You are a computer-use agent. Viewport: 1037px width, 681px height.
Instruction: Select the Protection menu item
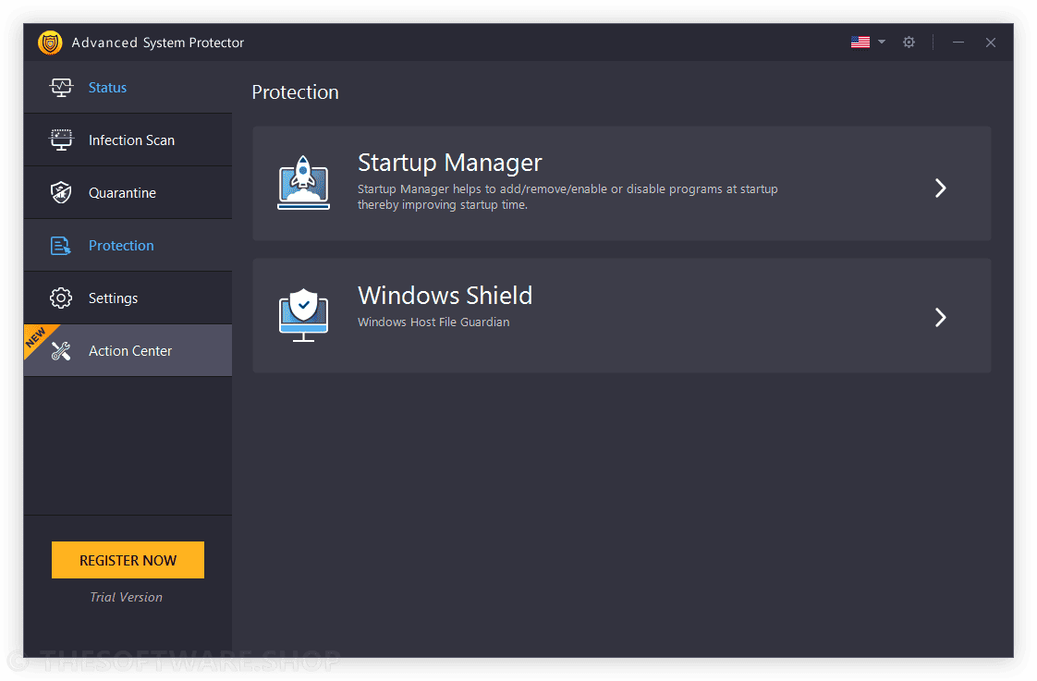128,245
